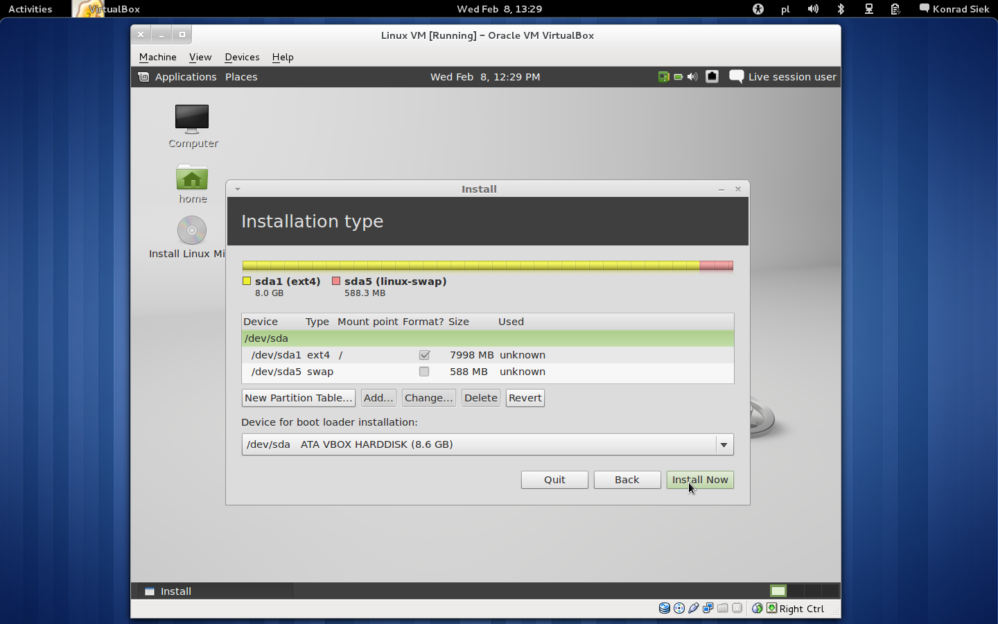
Task: Open the pl keyboard layout indicator
Action: click(785, 9)
